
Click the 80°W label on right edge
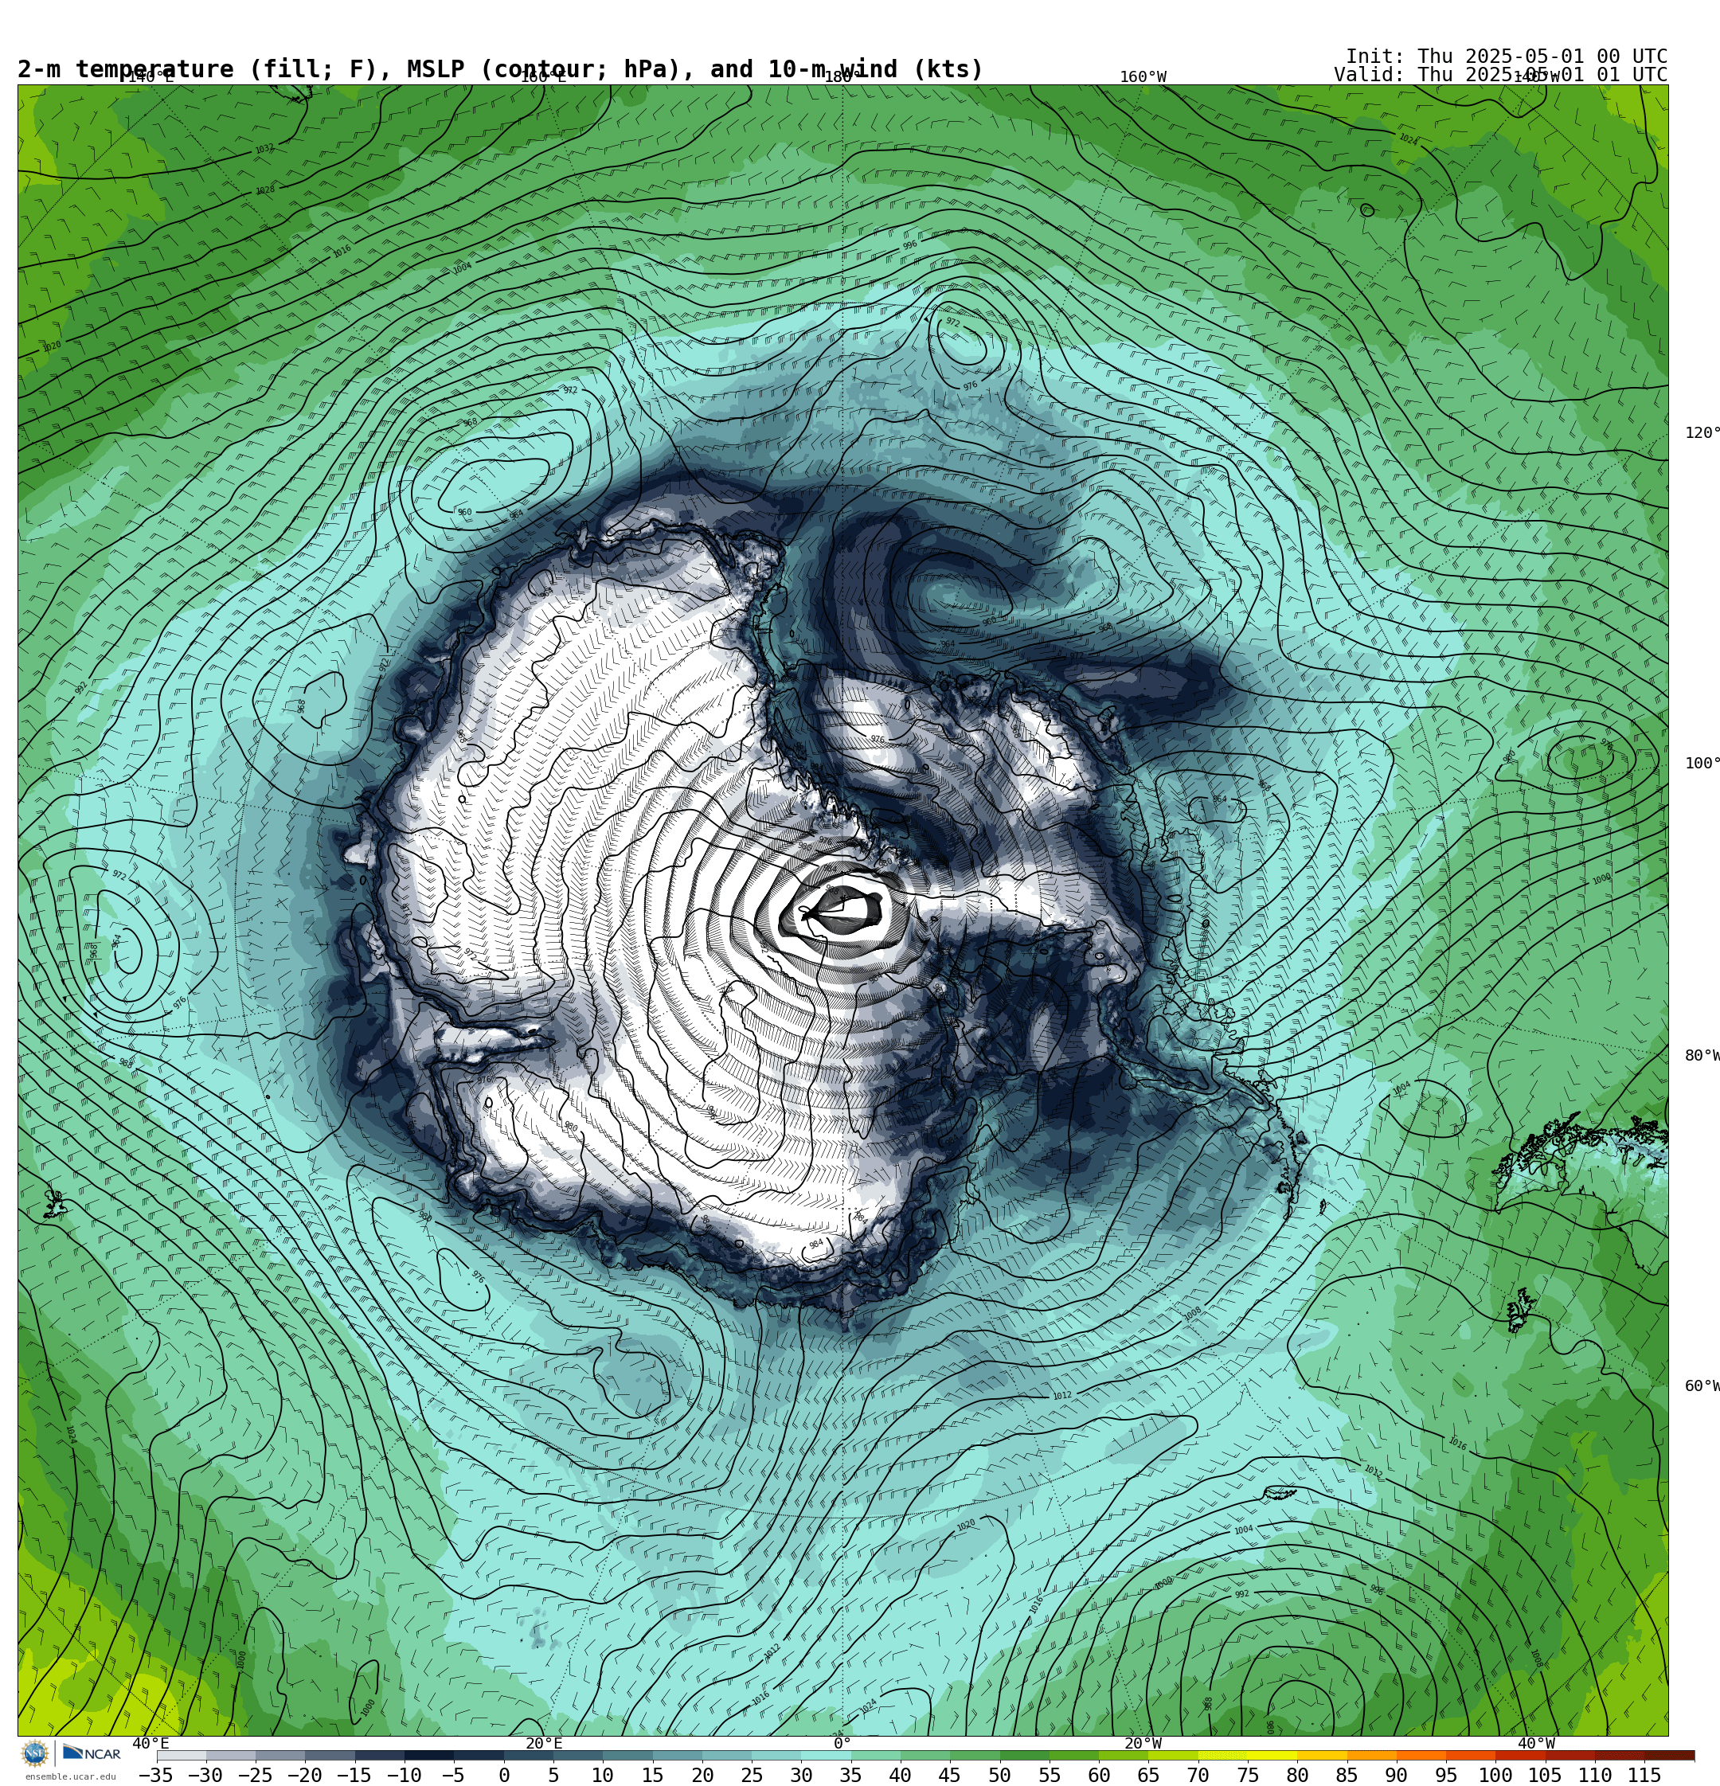pos(1701,1055)
